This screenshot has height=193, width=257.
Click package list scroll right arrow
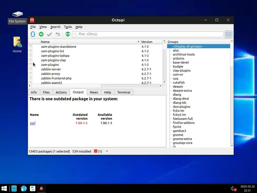[x=161, y=86]
